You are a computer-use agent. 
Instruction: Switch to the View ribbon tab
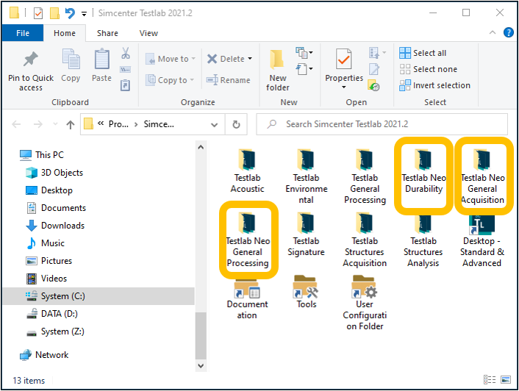148,33
